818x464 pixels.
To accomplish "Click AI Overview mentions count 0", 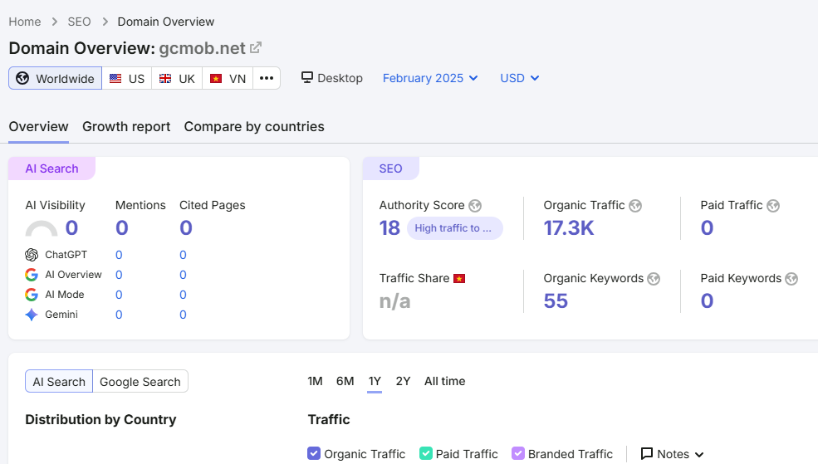I will point(119,275).
